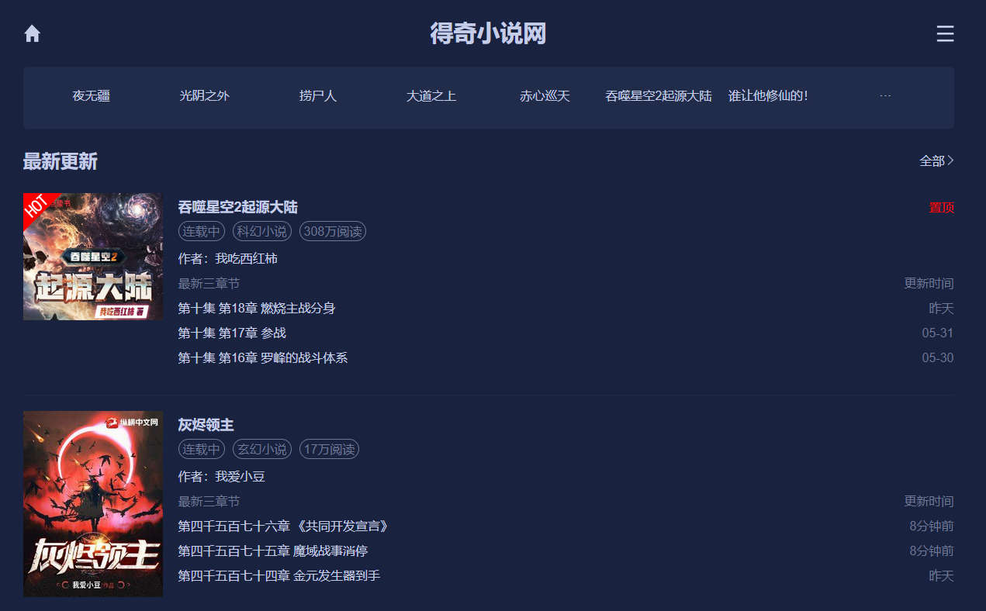Click author 我爱小豆
Screen dimensions: 986x611
pos(240,476)
